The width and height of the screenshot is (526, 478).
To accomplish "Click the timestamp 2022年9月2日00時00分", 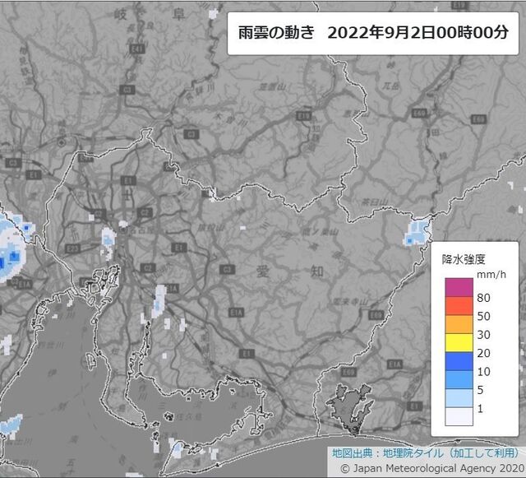I will point(418,33).
